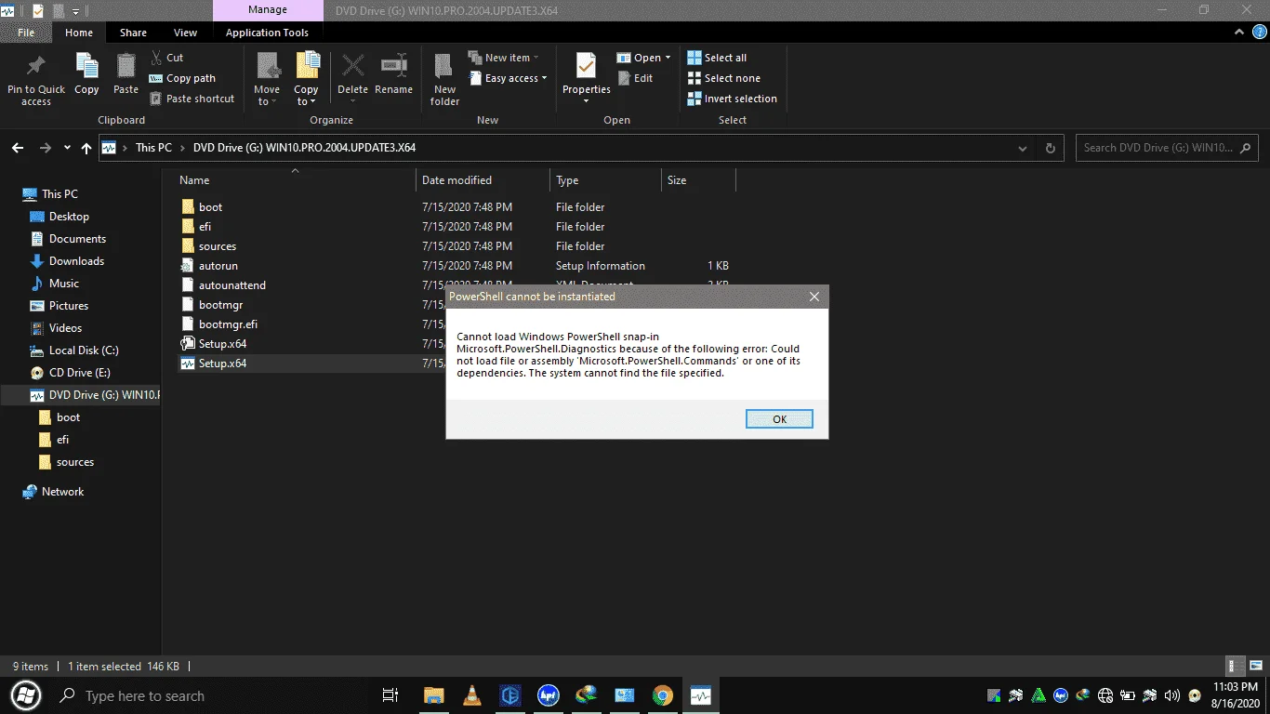Select Pictures in the navigation pane
The height and width of the screenshot is (714, 1270).
tap(69, 306)
